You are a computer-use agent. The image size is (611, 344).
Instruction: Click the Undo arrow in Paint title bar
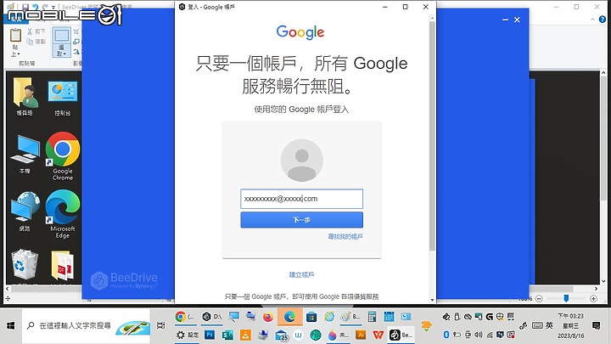(x=36, y=7)
